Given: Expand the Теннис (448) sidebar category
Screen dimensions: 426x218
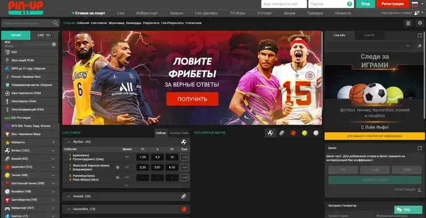Looking at the screenshot, I should pyautogui.click(x=53, y=175).
